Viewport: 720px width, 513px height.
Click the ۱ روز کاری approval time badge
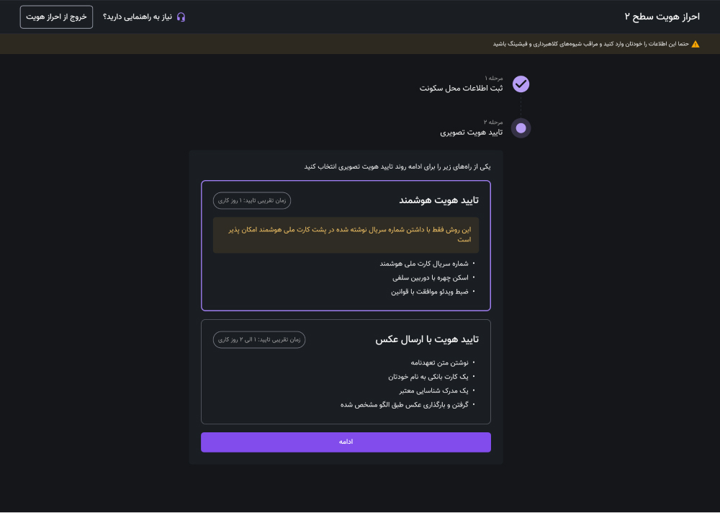(x=252, y=201)
